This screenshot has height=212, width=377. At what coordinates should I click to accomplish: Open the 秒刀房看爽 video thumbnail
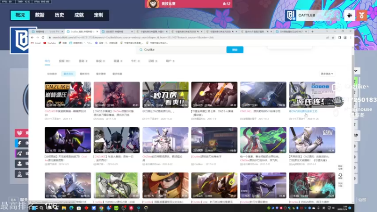coord(165,95)
